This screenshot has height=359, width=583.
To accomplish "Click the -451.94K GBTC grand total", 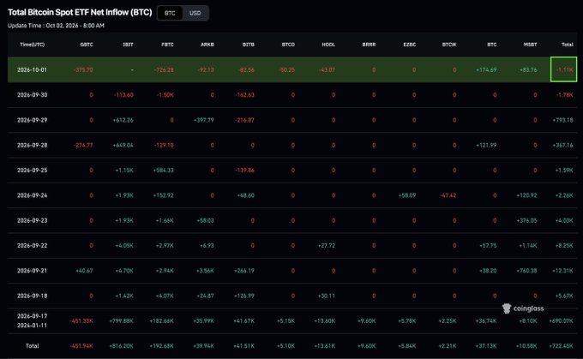I will click(81, 346).
